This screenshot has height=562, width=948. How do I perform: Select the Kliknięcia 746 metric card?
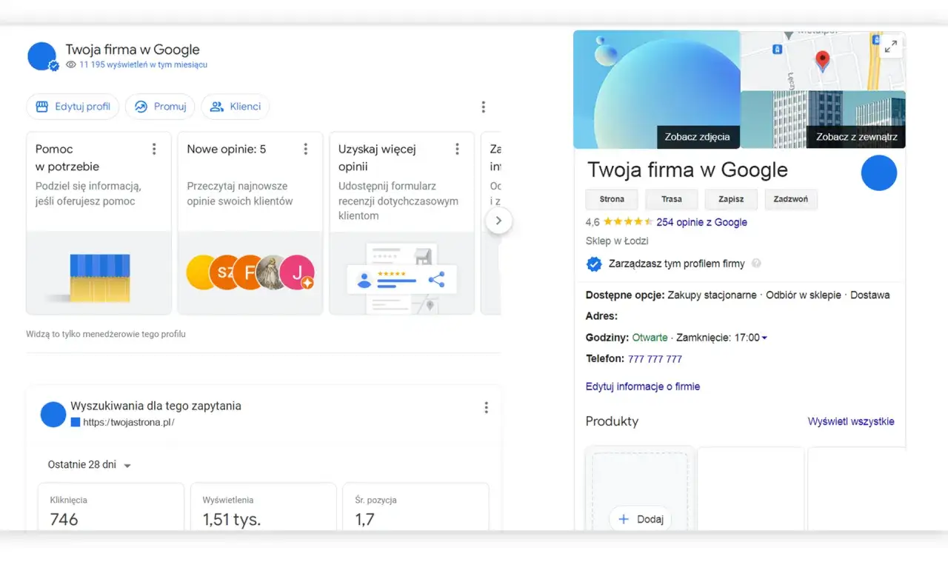point(111,507)
